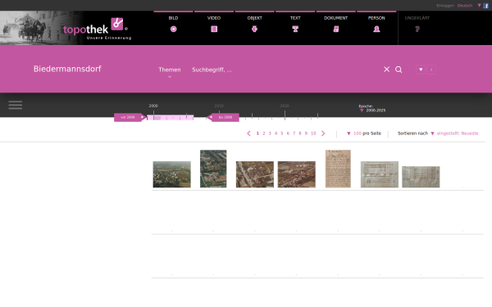The width and height of the screenshot is (492, 307).
Task: Open the search options dropdown arrow button
Action: click(x=421, y=70)
